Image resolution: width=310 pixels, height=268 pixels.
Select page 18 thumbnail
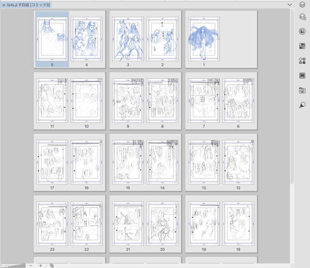[x=238, y=224]
